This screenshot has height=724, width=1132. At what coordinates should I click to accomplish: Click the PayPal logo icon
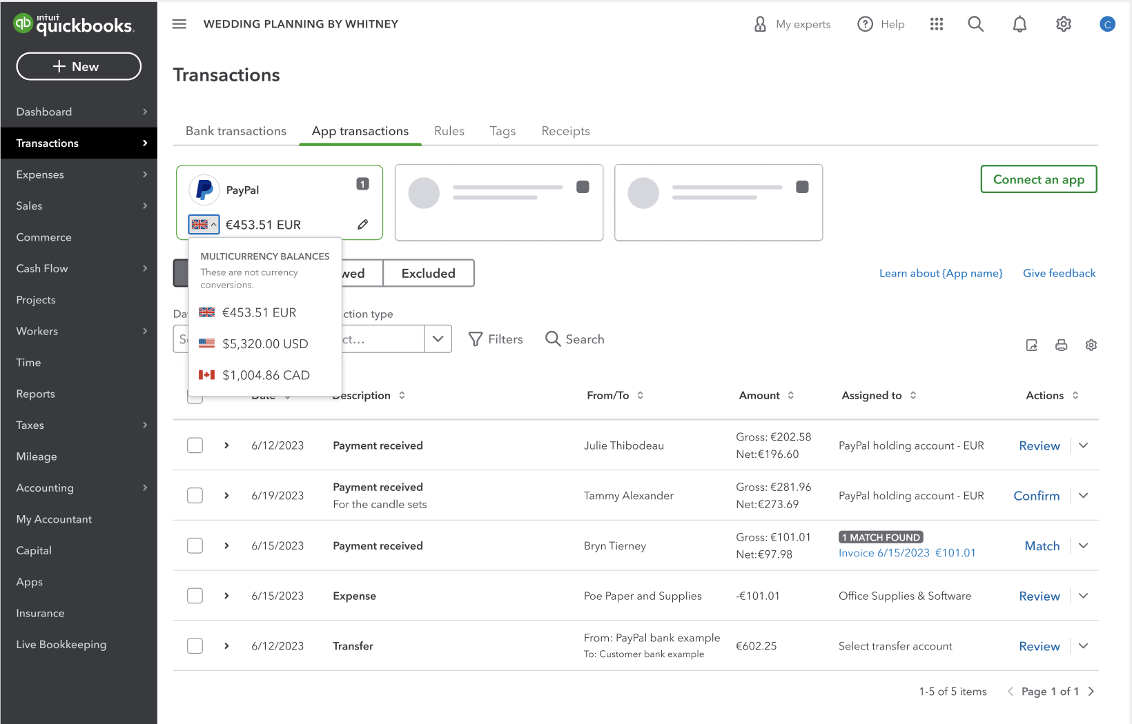coord(204,190)
